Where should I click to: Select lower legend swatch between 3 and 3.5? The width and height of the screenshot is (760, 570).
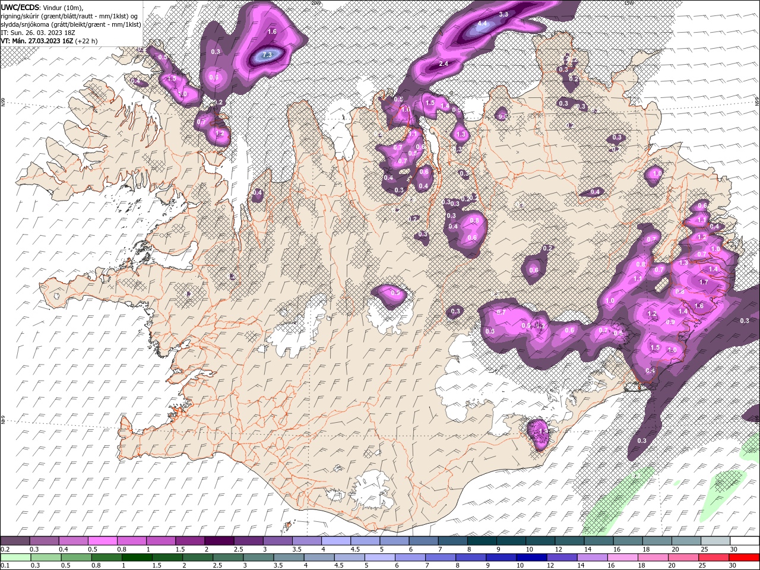(x=258, y=558)
